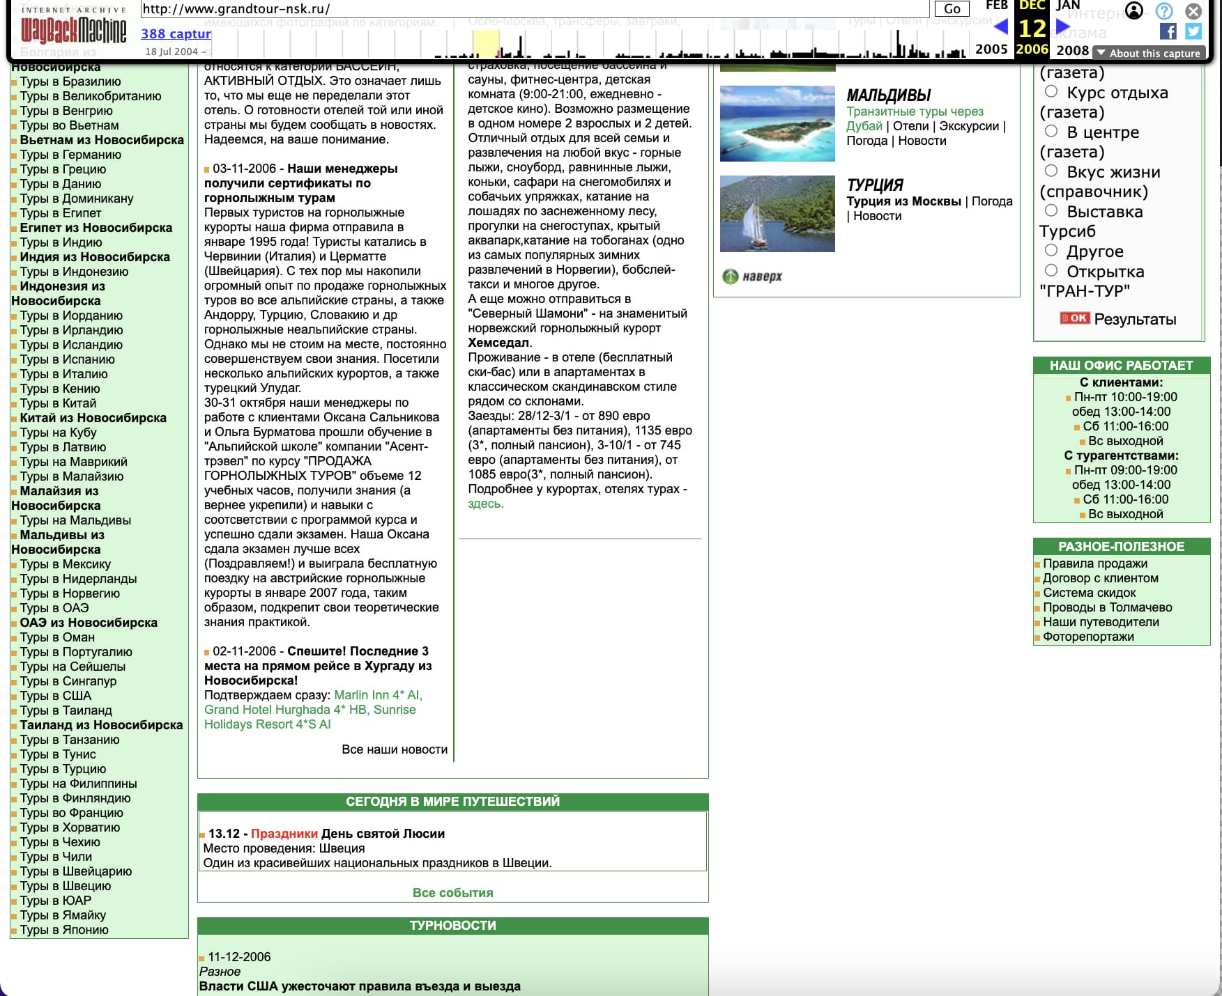The height and width of the screenshot is (996, 1222).
Task: Select the Открытка "ГРАН-ТУР" radio option
Action: pyautogui.click(x=1051, y=270)
